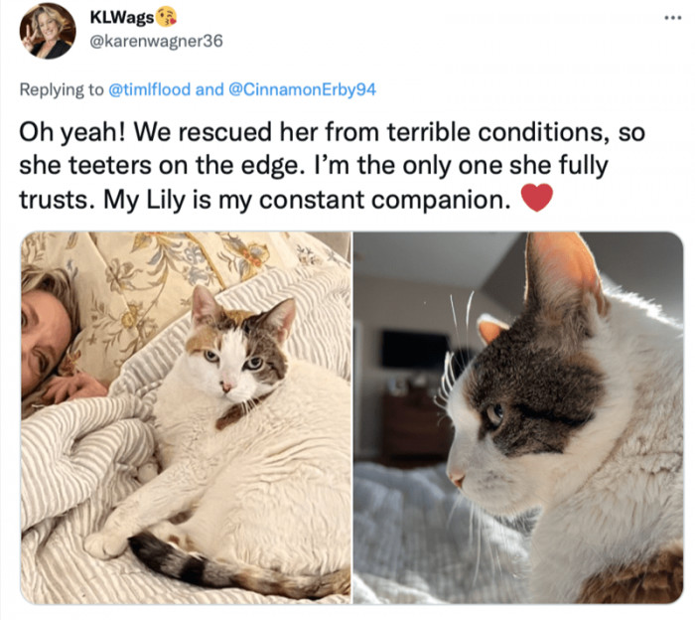Click the woman's face in left photo

[x=45, y=342]
